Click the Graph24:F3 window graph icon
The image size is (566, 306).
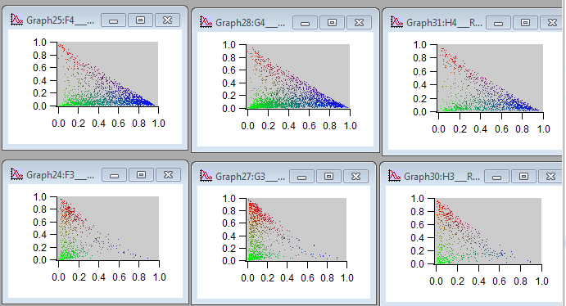coord(16,174)
